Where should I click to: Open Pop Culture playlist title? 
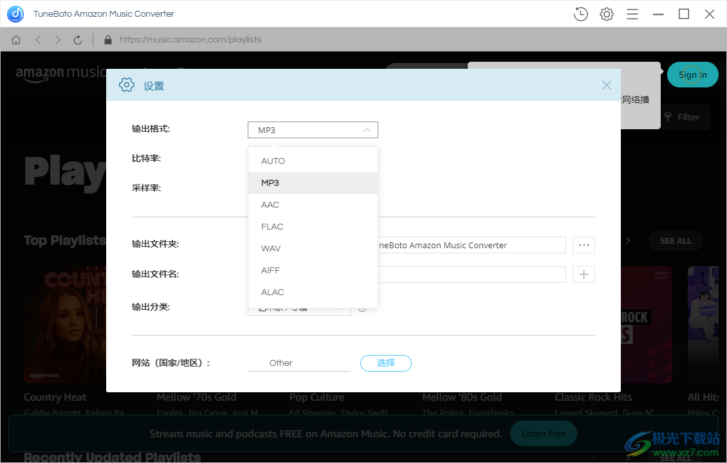tap(317, 397)
